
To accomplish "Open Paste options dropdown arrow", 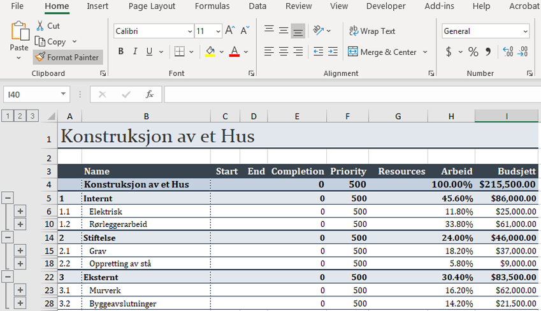I will (18, 57).
